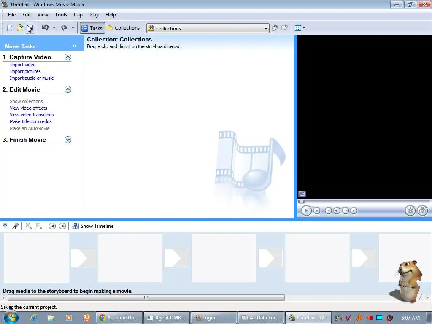Image resolution: width=432 pixels, height=324 pixels.
Task: Click View video effects link
Action: (28, 108)
